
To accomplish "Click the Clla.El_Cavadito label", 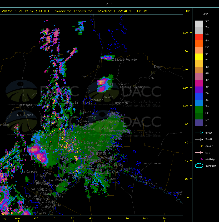I will point(133,87).
